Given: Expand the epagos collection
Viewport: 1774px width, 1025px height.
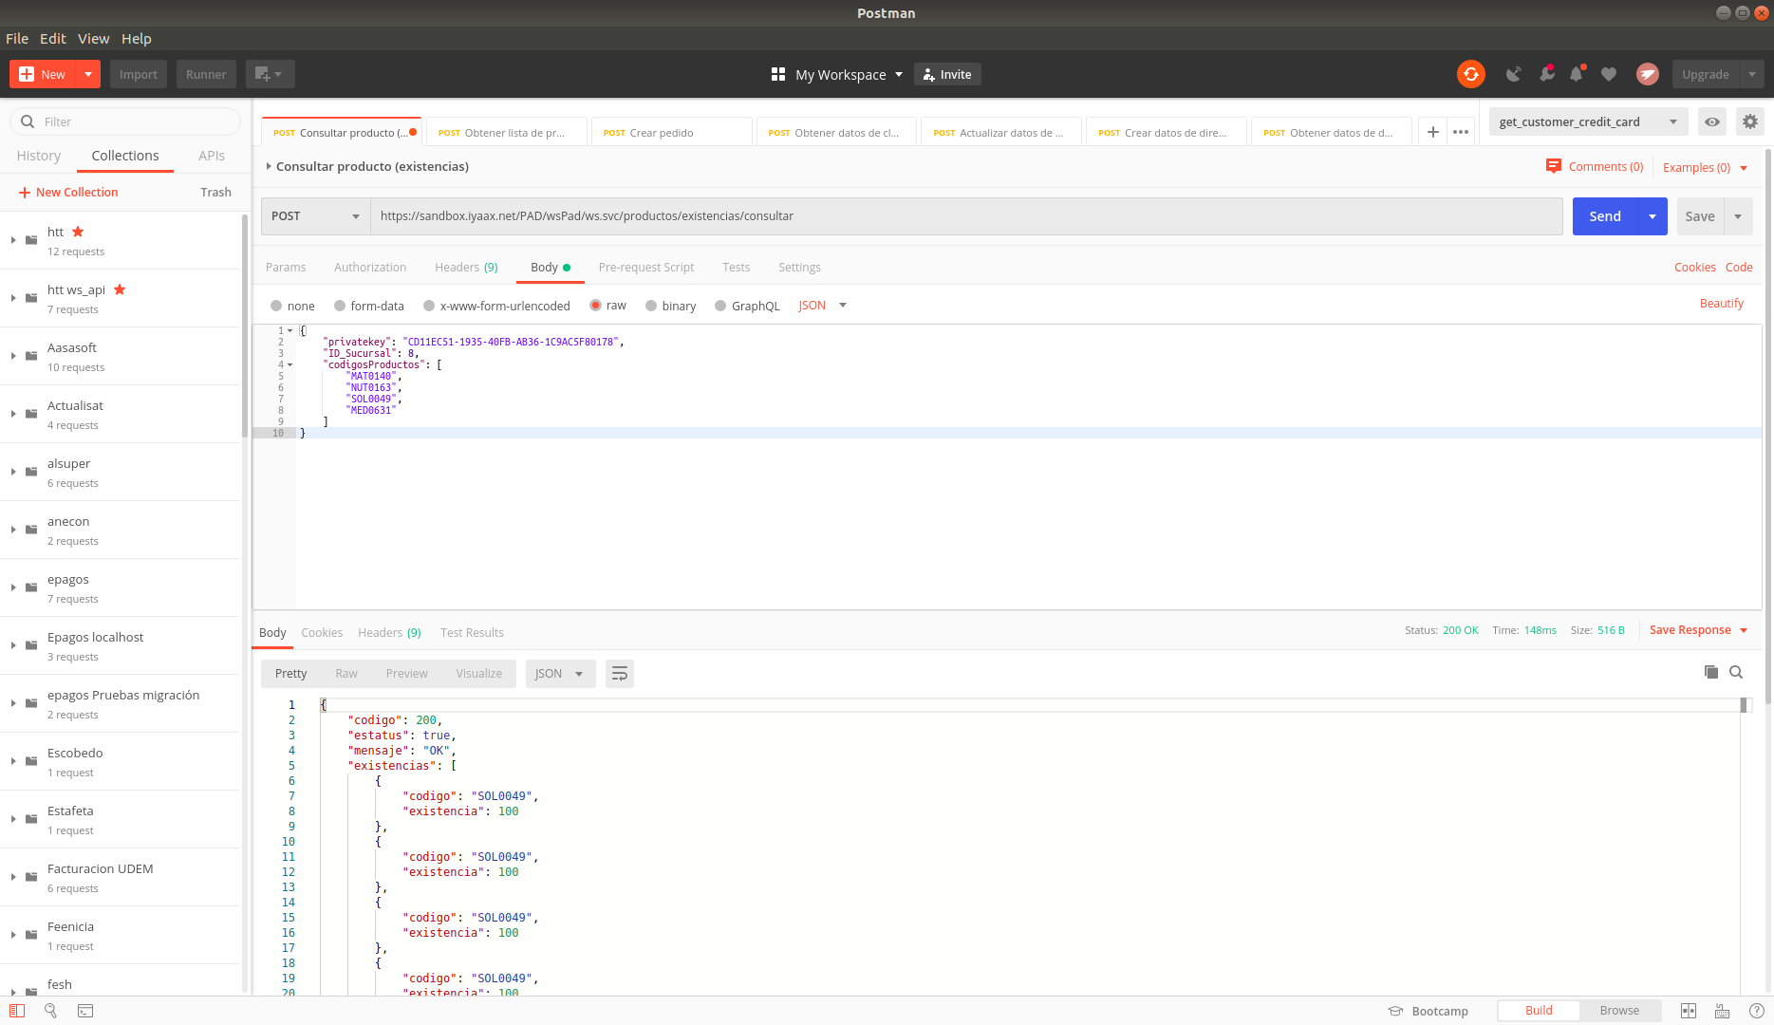Looking at the screenshot, I should click(13, 587).
